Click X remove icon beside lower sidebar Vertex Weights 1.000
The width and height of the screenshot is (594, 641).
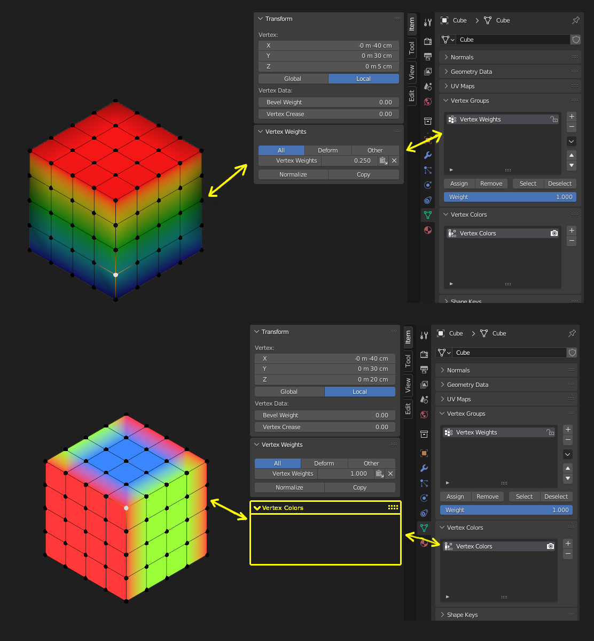[390, 474]
